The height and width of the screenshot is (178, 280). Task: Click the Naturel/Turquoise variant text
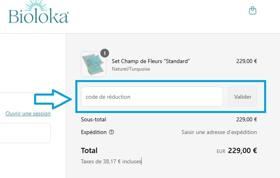[131, 69]
